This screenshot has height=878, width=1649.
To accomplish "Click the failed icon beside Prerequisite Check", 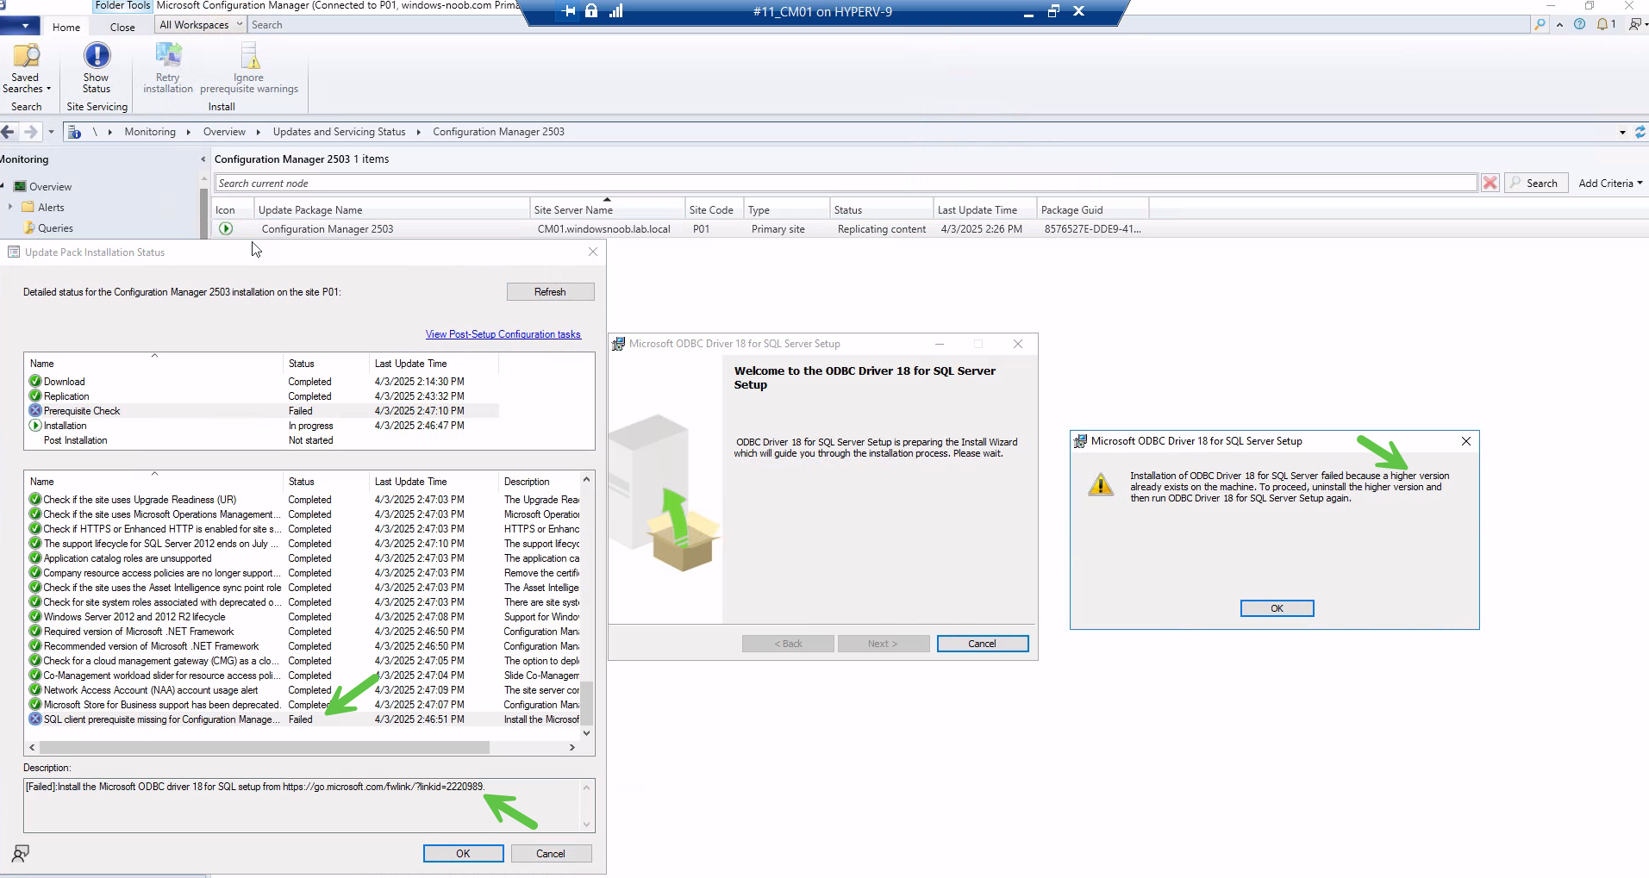I will coord(35,411).
